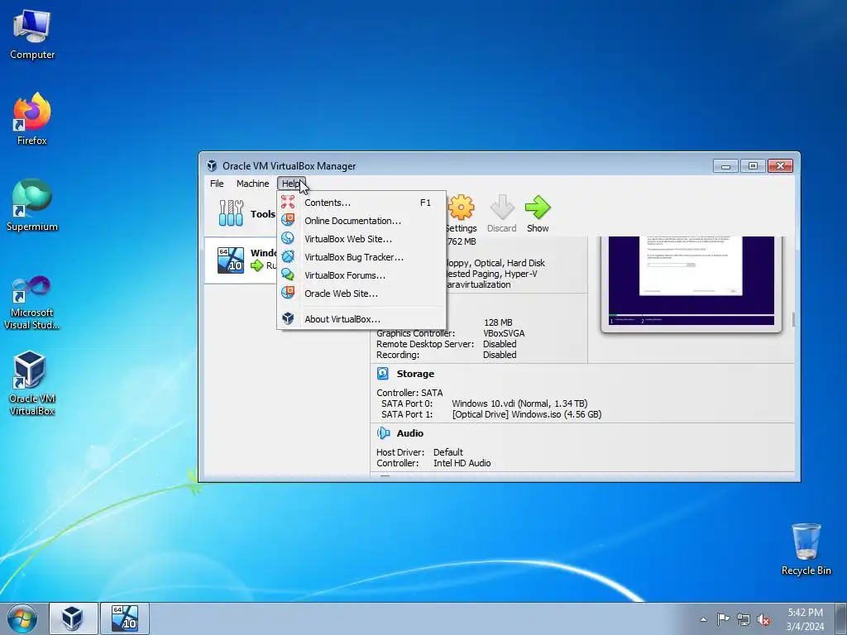Click the Storage section disk icon
Viewport: 847px width, 635px height.
tap(383, 374)
